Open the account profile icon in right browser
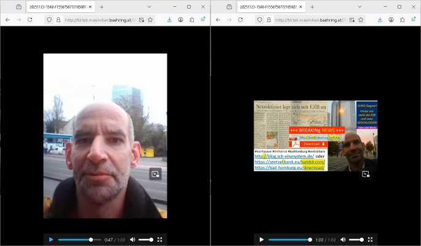421x246 pixels. click(x=391, y=20)
